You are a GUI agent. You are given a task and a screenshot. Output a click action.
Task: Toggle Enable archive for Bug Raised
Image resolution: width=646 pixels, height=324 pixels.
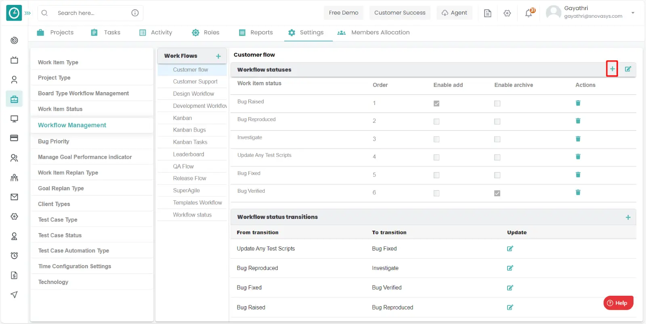(497, 104)
